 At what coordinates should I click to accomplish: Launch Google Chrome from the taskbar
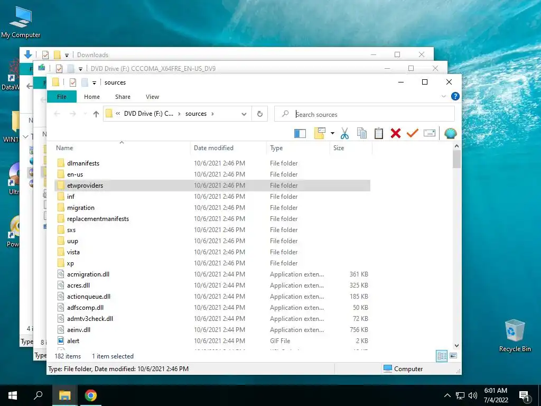[x=91, y=395]
